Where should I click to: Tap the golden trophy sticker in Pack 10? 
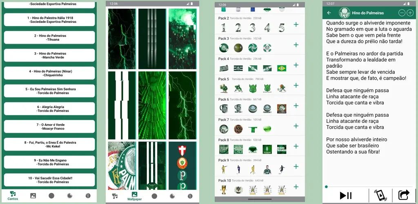click(224, 190)
